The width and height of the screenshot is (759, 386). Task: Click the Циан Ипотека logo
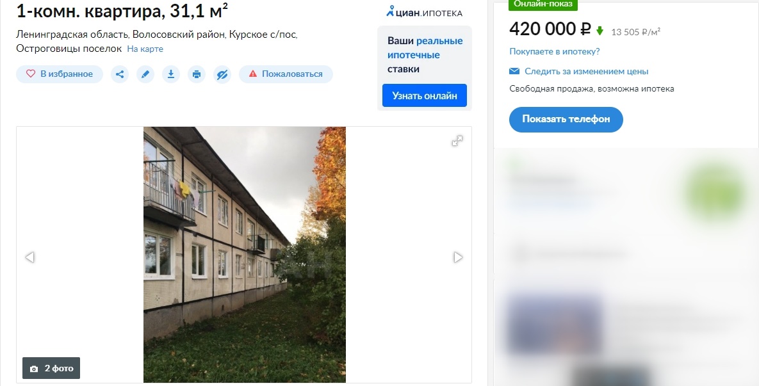(424, 12)
